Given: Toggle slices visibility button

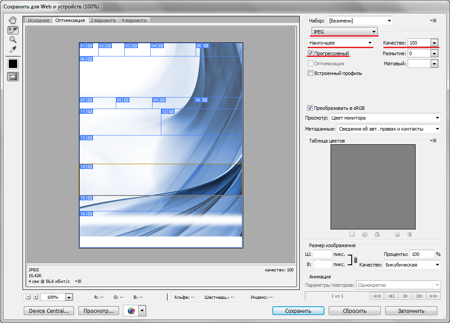Looking at the screenshot, I should (13, 77).
